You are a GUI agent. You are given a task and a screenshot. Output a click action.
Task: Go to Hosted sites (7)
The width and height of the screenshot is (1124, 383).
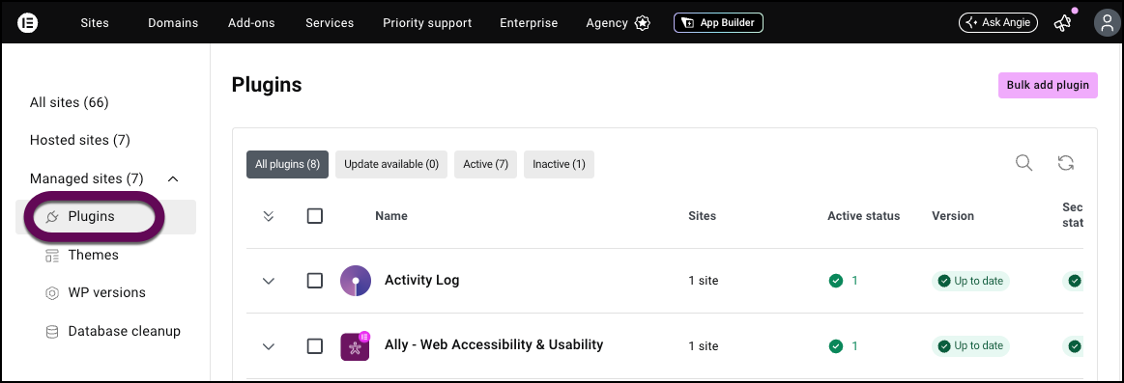(79, 140)
